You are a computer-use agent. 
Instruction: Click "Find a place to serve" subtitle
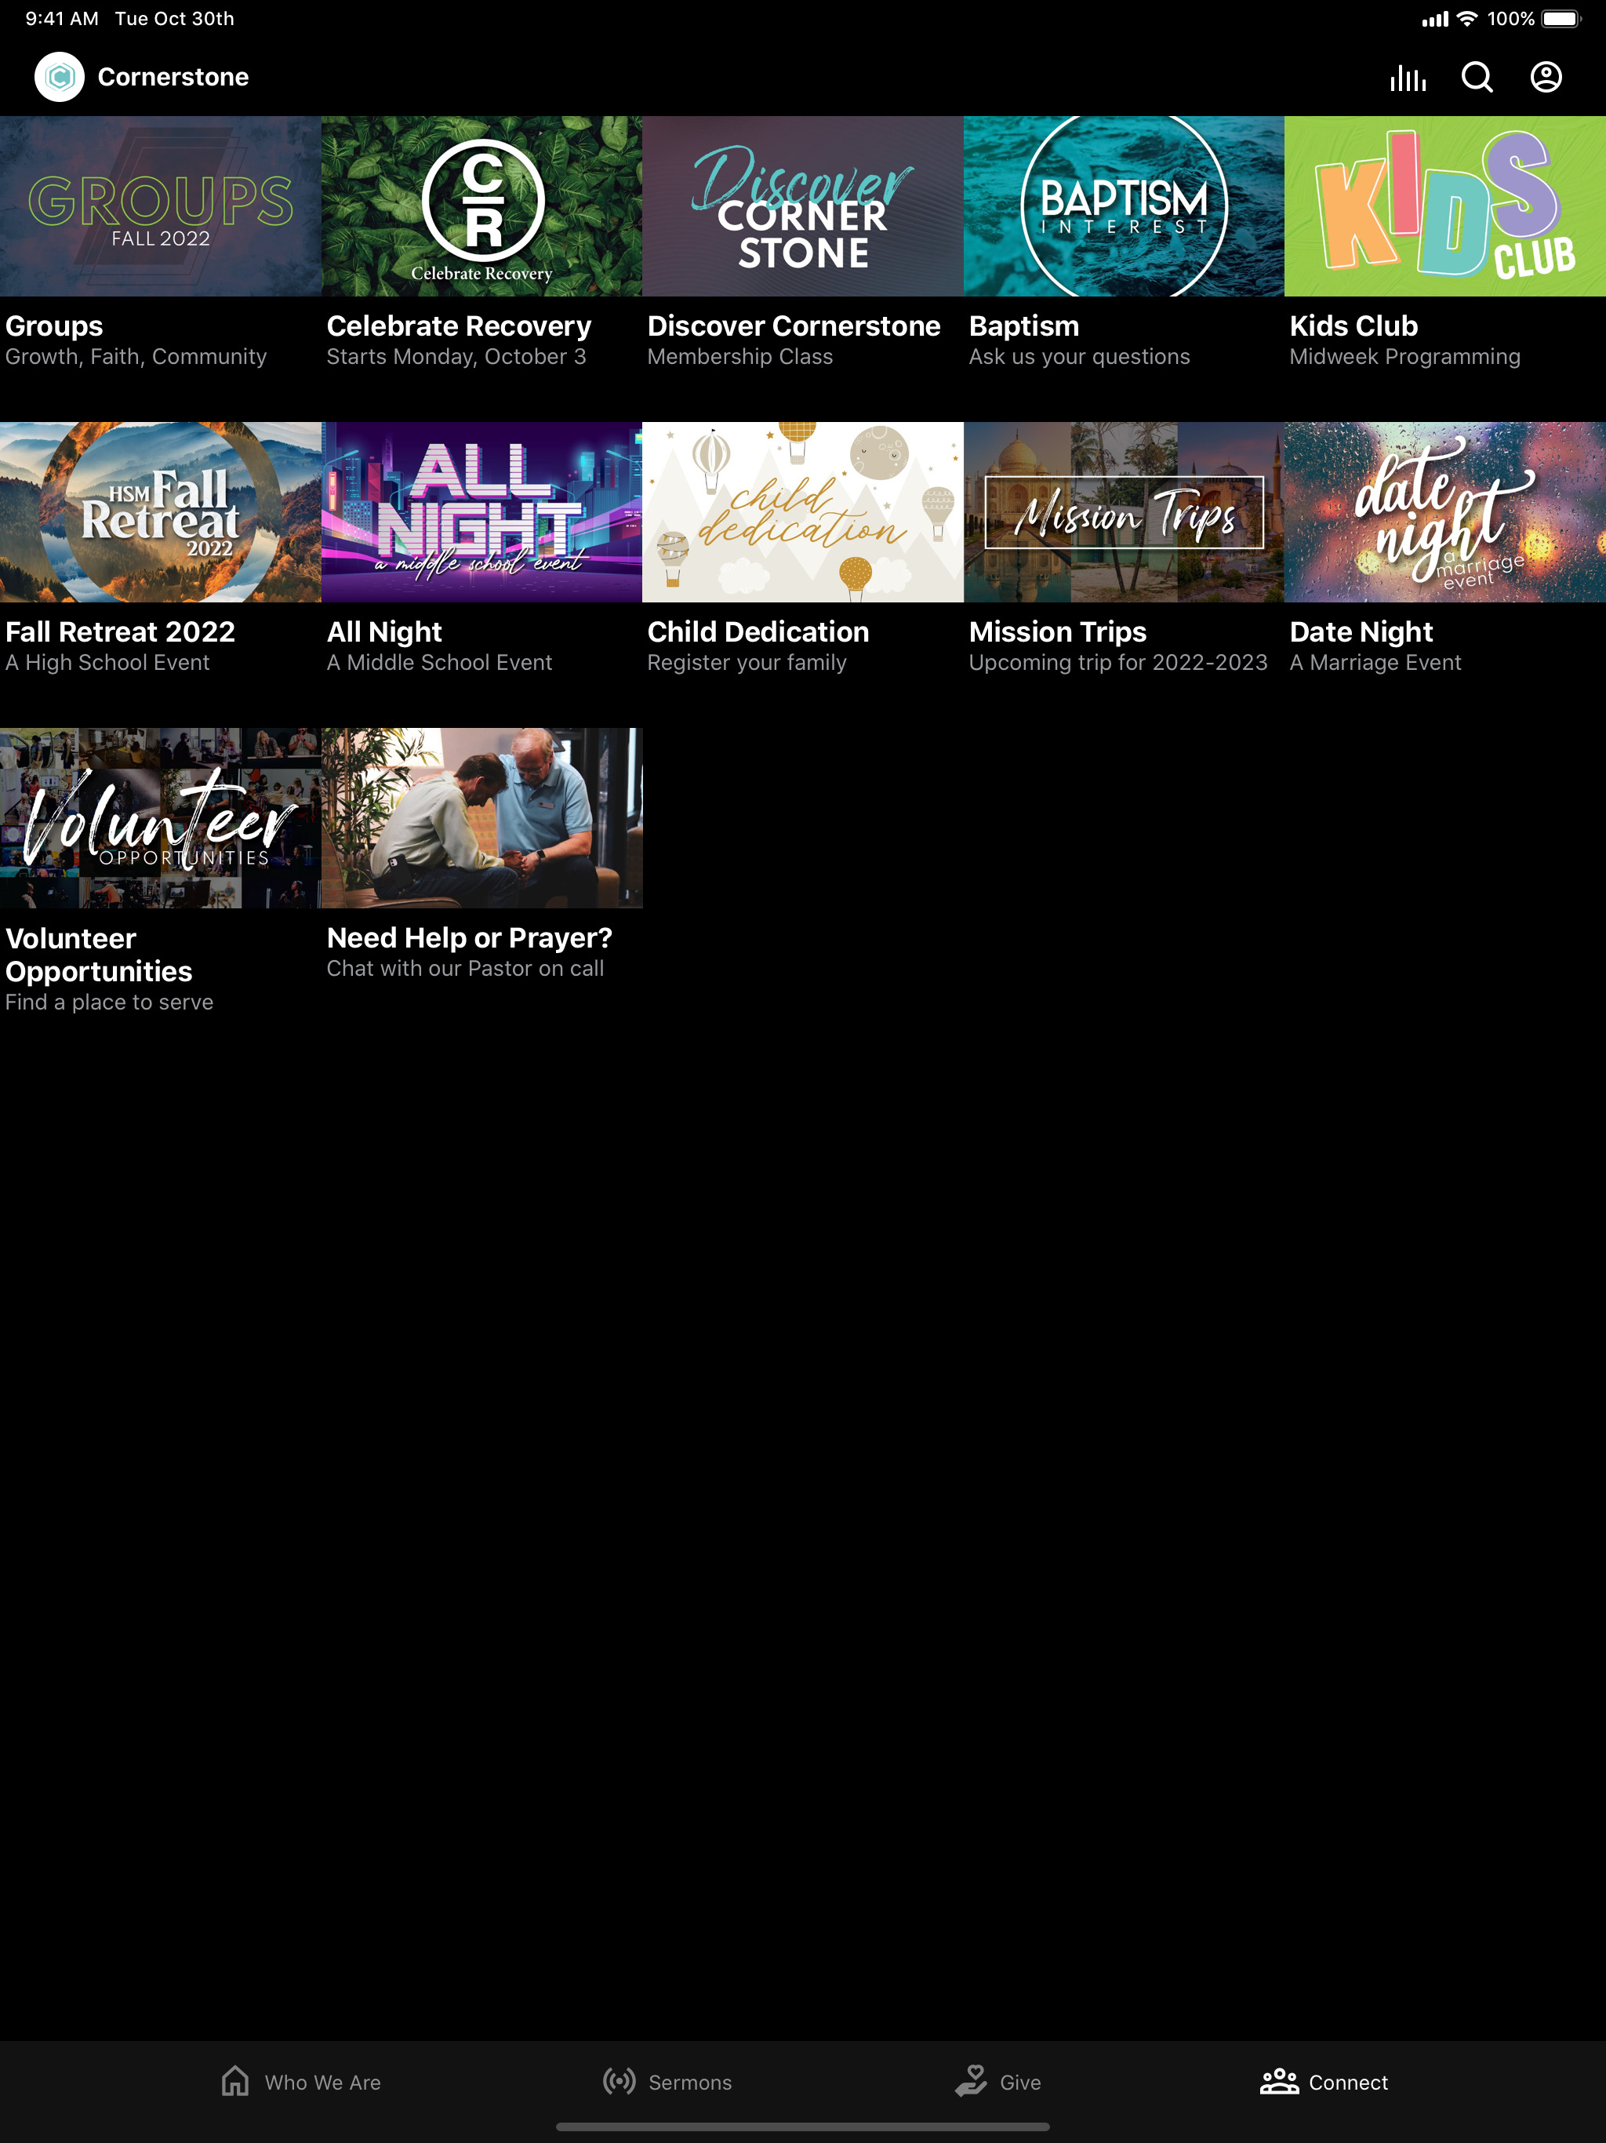pos(110,1002)
